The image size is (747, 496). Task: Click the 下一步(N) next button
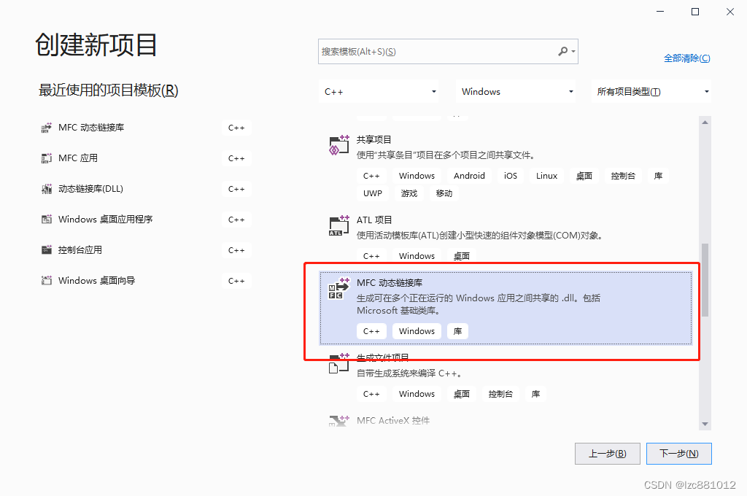(679, 454)
